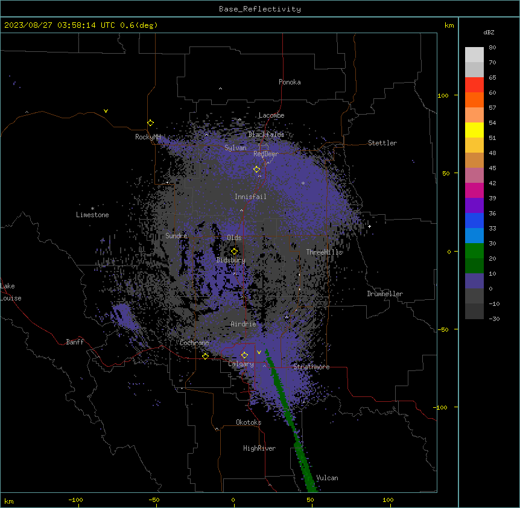Click the Ponoka city label
Screen dimensions: 520x508
[x=290, y=82]
